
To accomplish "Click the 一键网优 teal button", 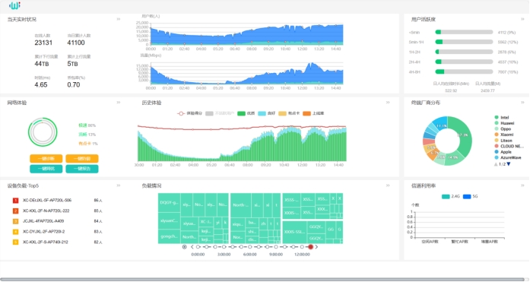I will [46, 169].
